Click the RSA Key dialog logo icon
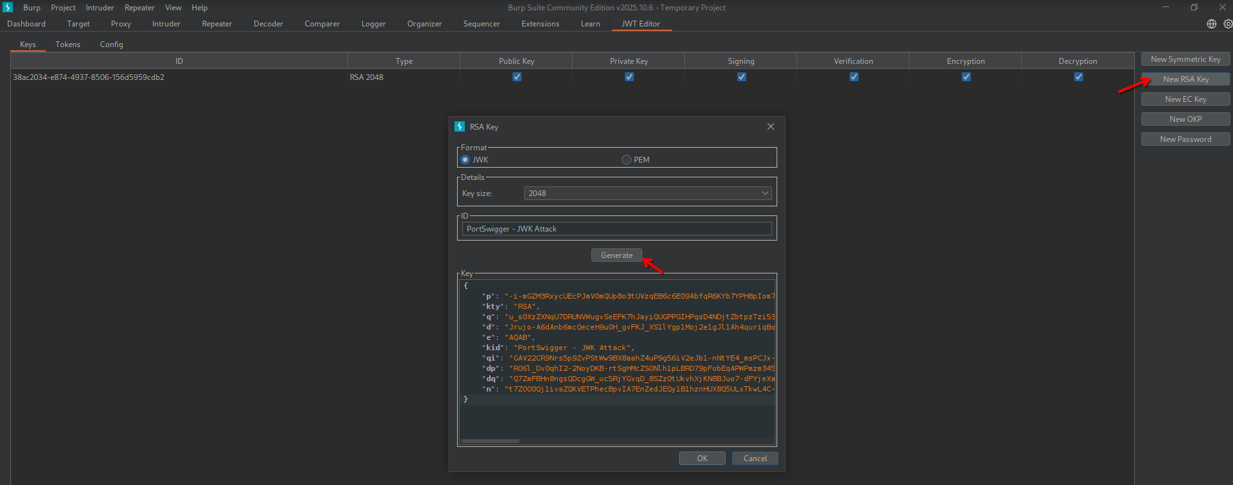This screenshot has height=485, width=1233. pyautogui.click(x=460, y=127)
